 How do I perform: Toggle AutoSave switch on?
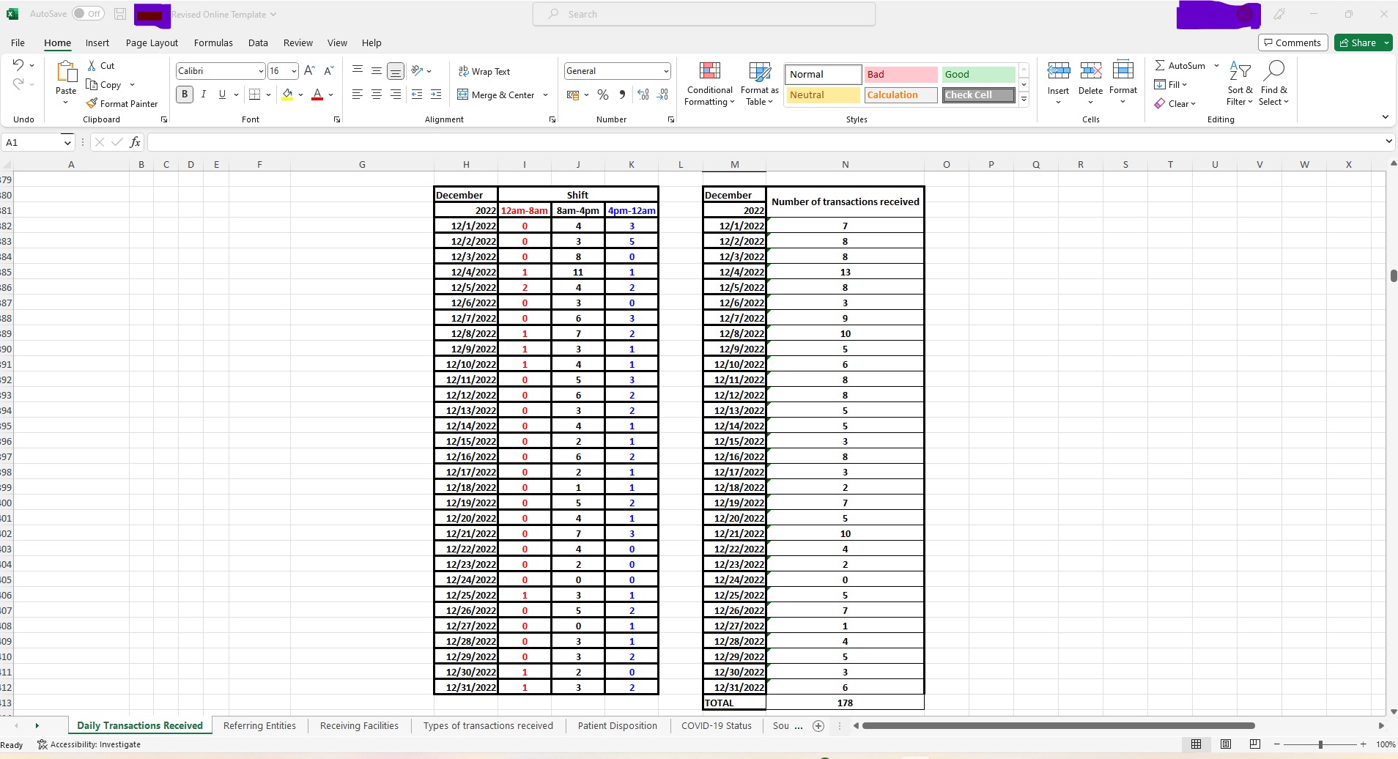(88, 14)
